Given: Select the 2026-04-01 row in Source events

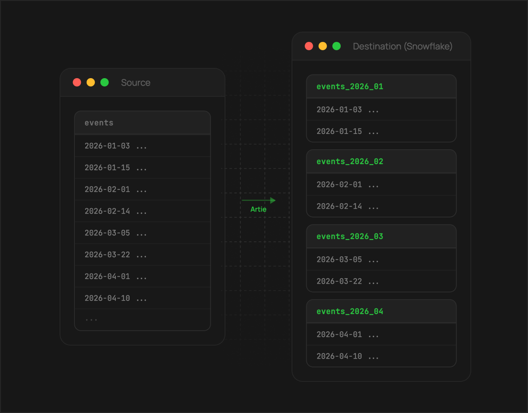Looking at the screenshot, I should [x=142, y=276].
